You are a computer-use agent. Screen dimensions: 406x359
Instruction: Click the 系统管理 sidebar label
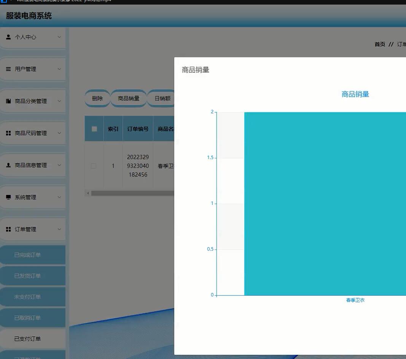[25, 197]
